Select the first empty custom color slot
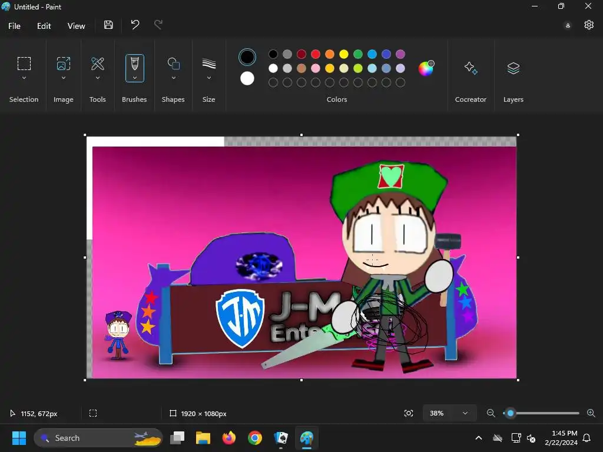 [x=273, y=82]
